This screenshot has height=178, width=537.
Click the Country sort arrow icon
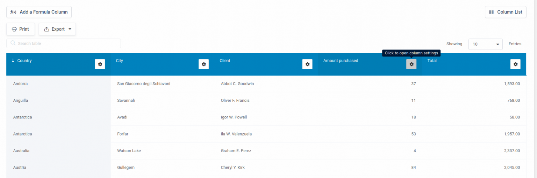click(x=13, y=61)
